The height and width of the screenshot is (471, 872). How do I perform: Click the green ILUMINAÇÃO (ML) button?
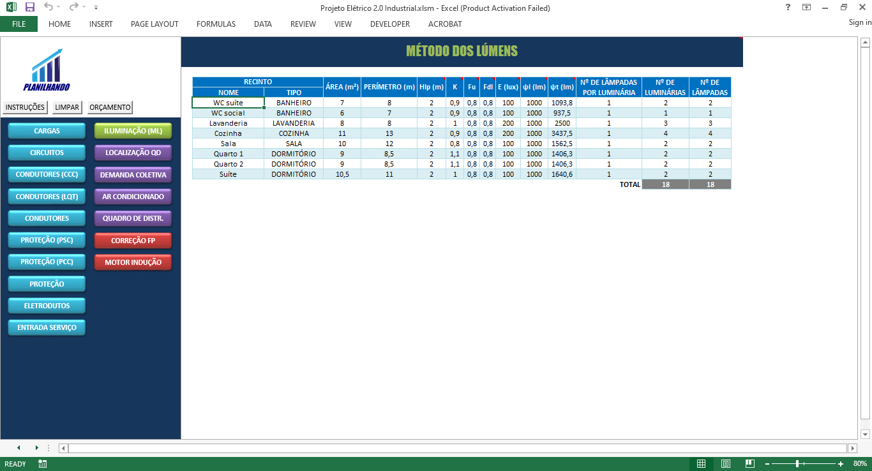[133, 131]
